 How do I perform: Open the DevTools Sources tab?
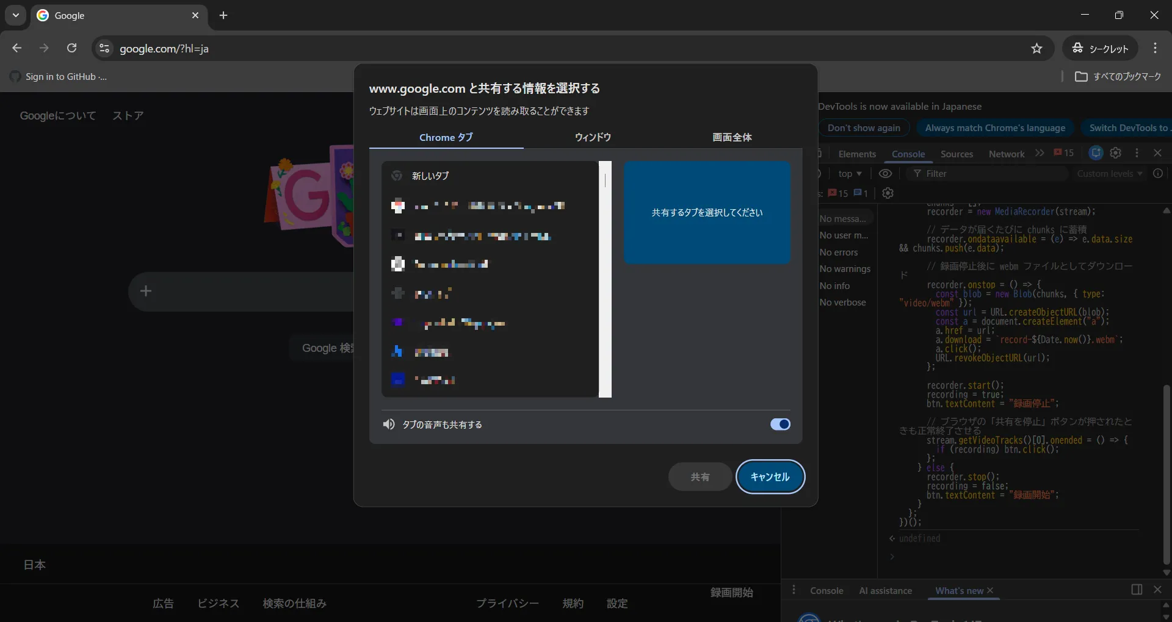click(957, 154)
